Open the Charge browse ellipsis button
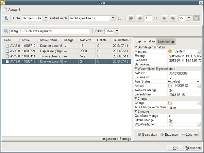 click(x=199, y=103)
